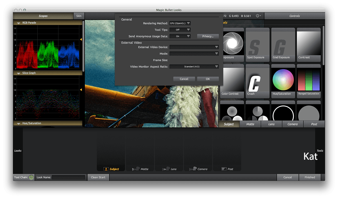This screenshot has width=338, height=198.
Task: Open the Send Anonymous Usage Data dropdown
Action: (180, 36)
